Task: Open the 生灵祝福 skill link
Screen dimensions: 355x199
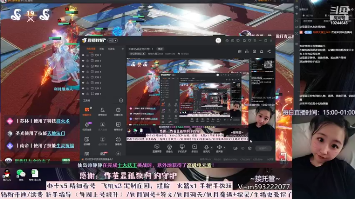Action: click(65, 146)
